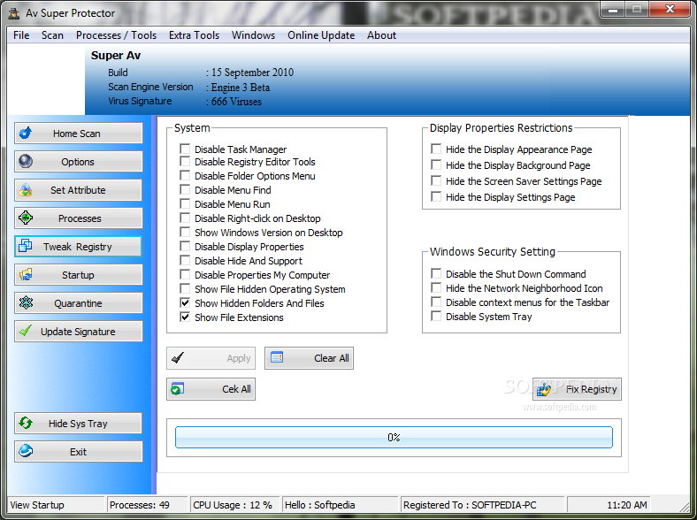Click the Exit globe icon
Screen dimensions: 697x520
(26, 451)
